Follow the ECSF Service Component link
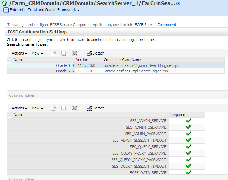Image resolution: width=228 pixels, height=180 pixels. 156,25
